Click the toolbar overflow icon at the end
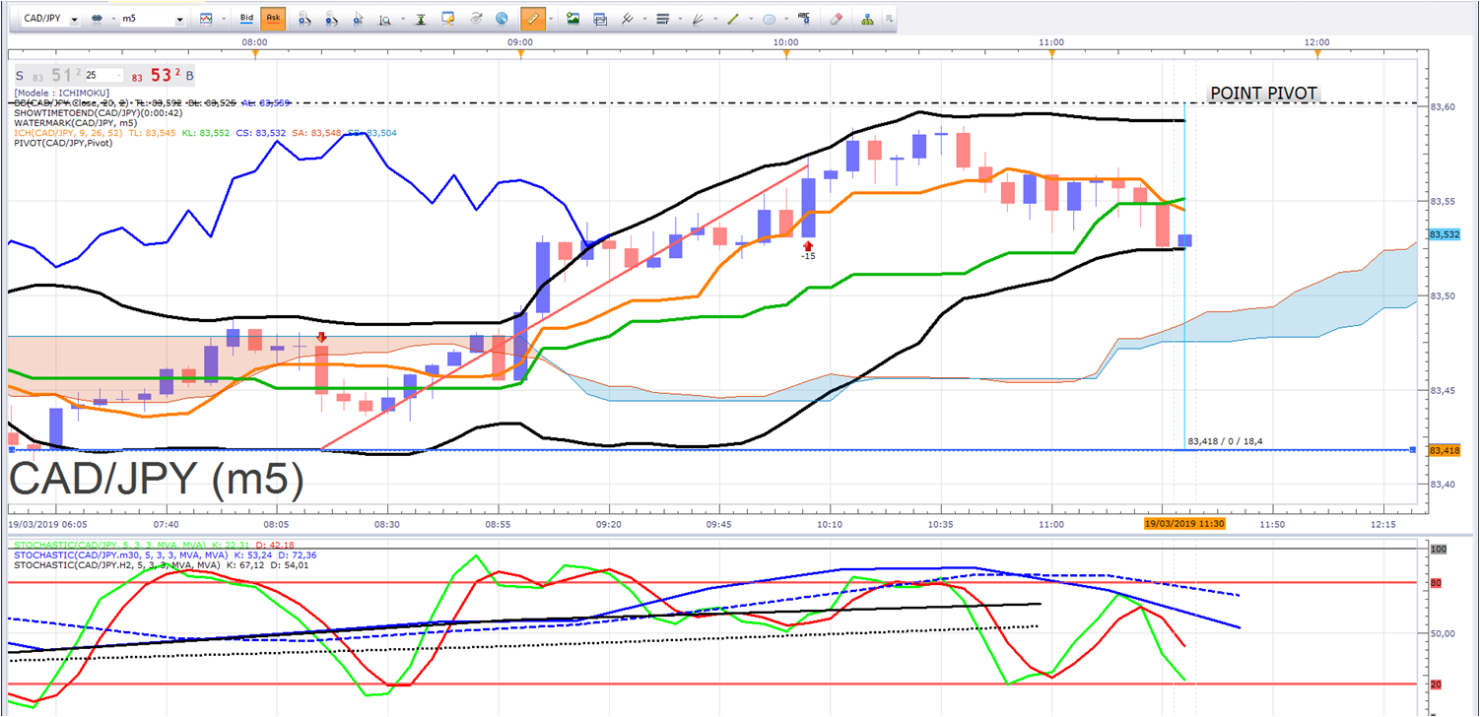This screenshot has width=1480, height=717. click(890, 19)
